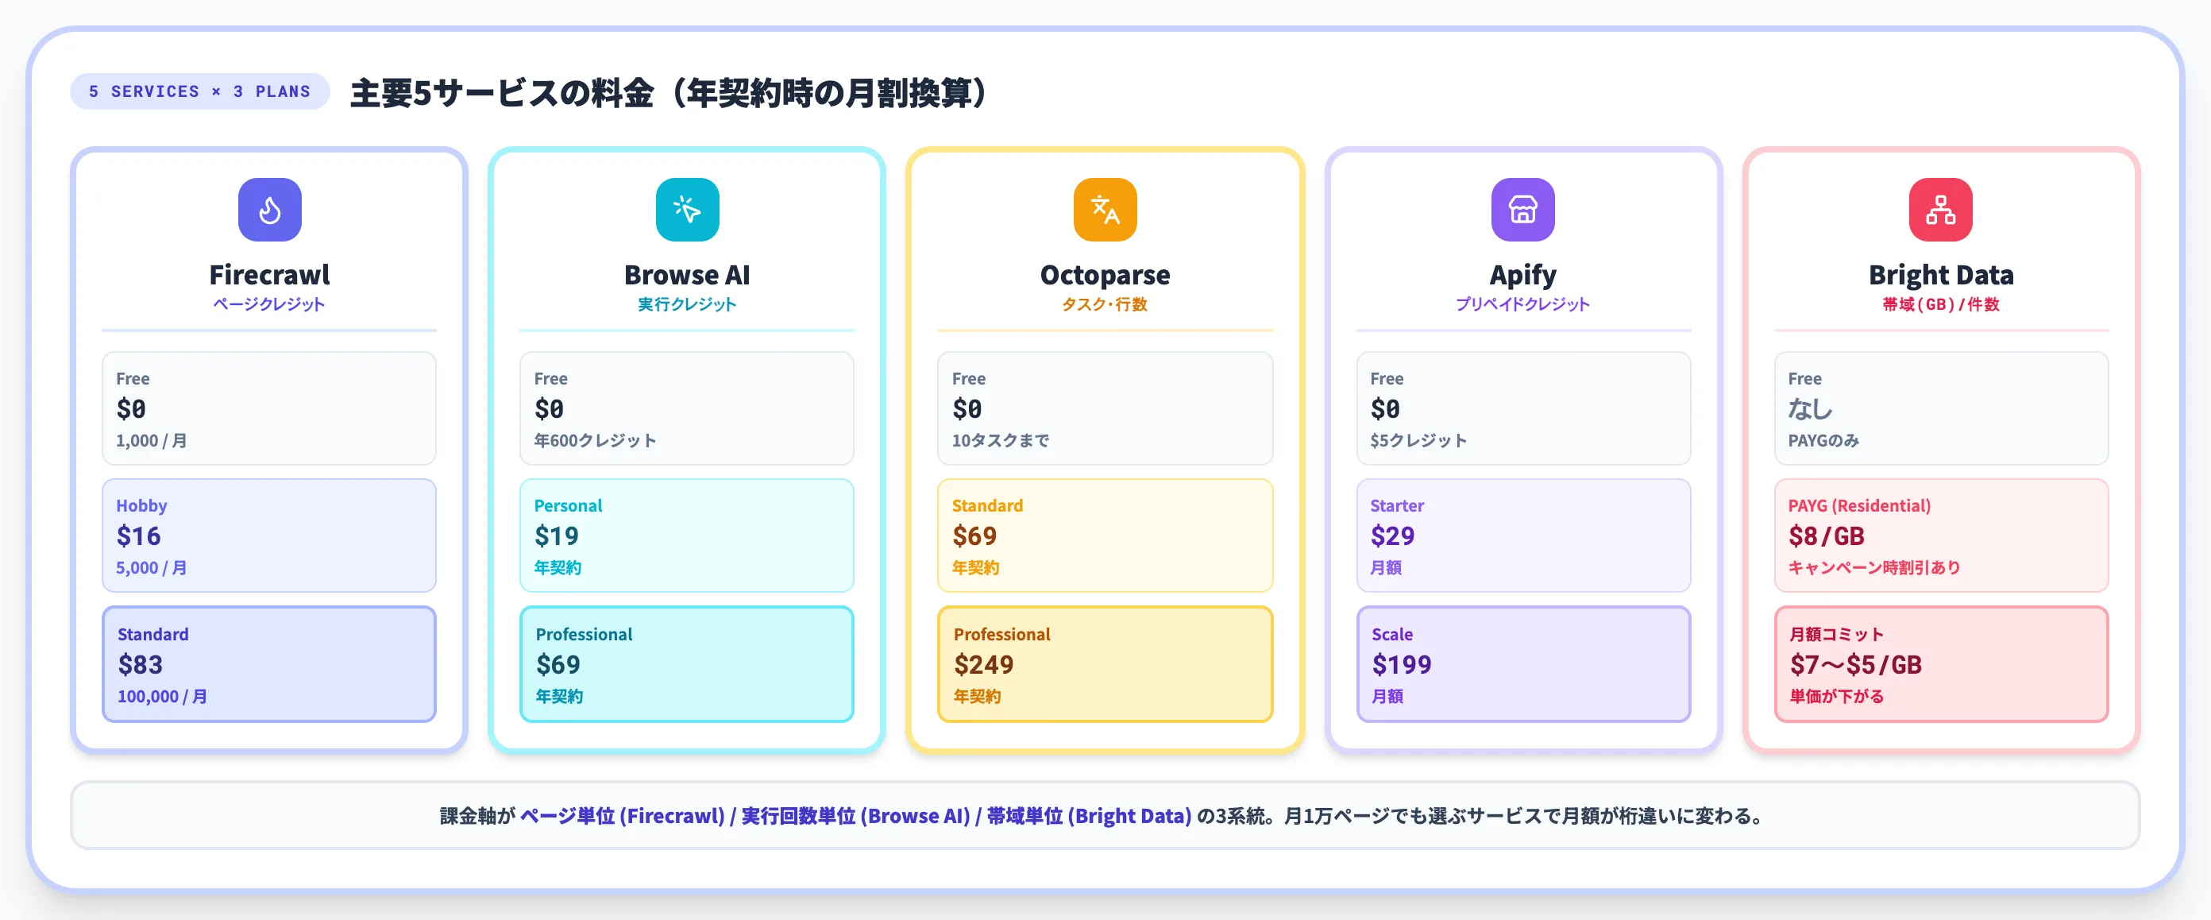Click the Octoparse heading text
Image resolution: width=2211 pixels, height=920 pixels.
coord(1105,275)
